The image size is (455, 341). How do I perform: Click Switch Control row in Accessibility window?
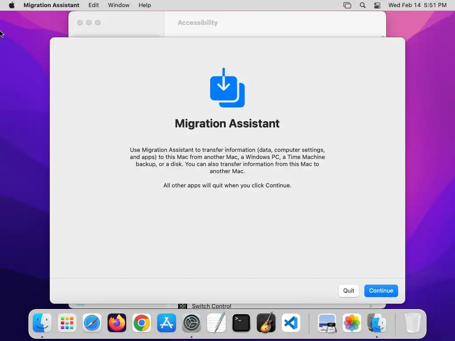pos(275,306)
